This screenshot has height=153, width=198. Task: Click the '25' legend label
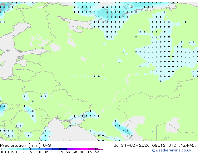pos(61,152)
